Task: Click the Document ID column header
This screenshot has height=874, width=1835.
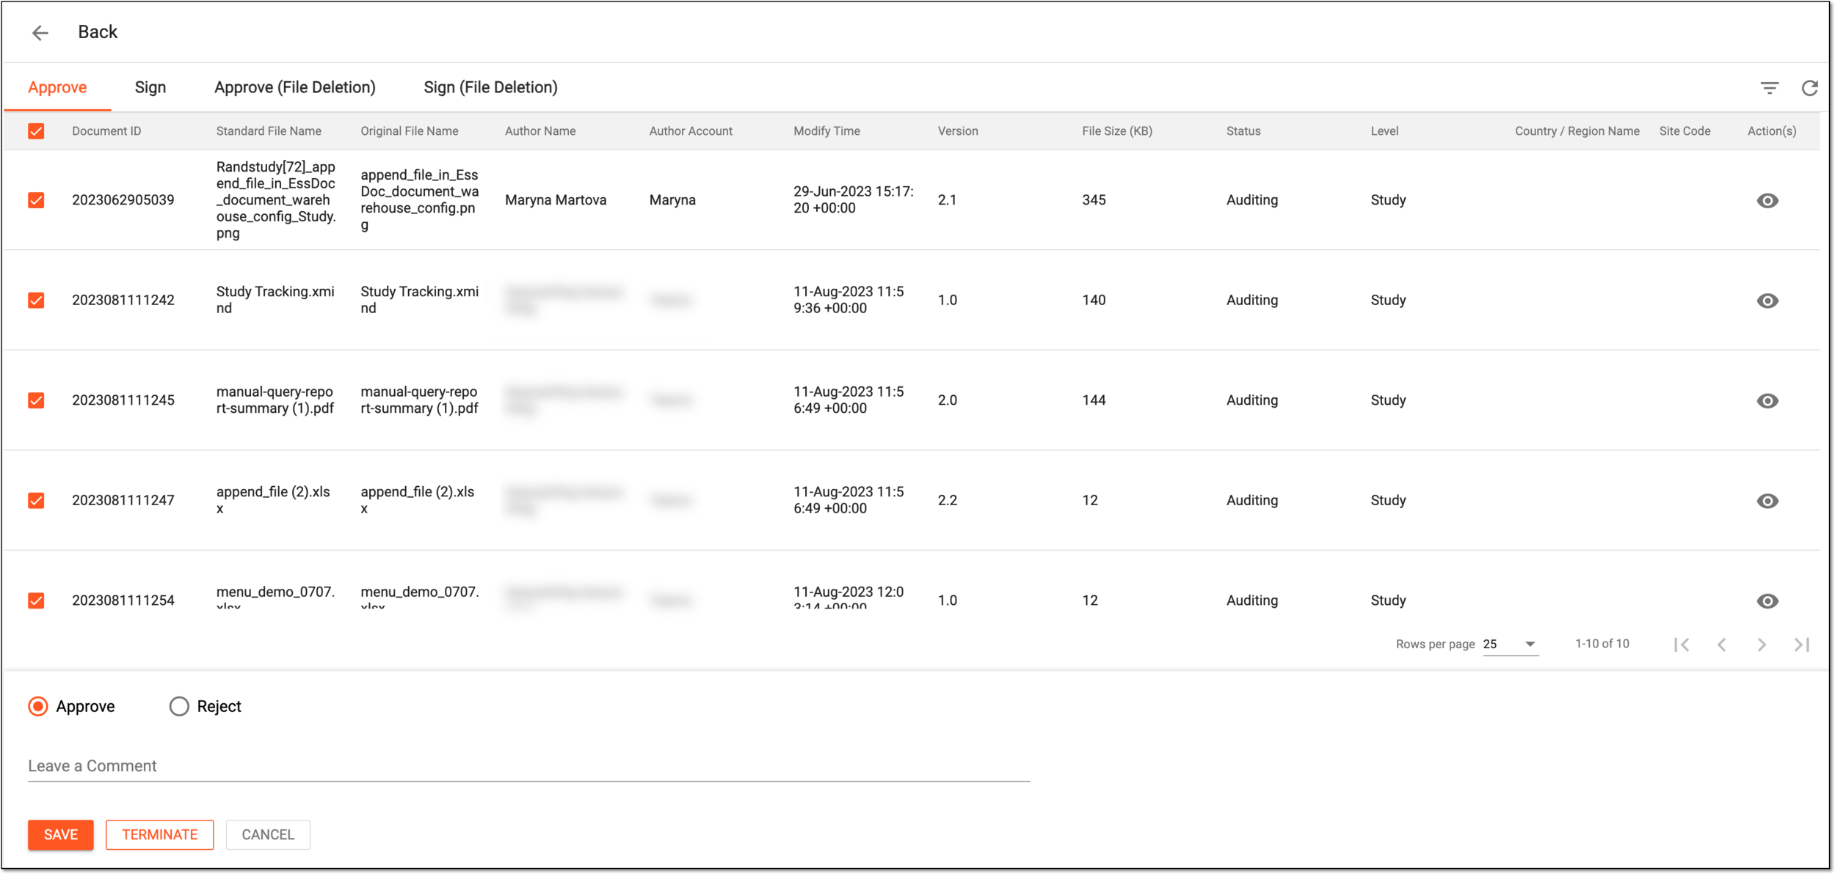Action: 106,131
